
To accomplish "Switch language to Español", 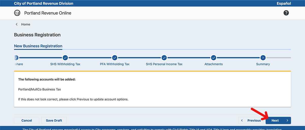I will [284, 4].
